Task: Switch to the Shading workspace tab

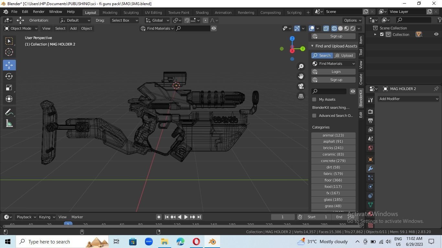Action: [202, 12]
